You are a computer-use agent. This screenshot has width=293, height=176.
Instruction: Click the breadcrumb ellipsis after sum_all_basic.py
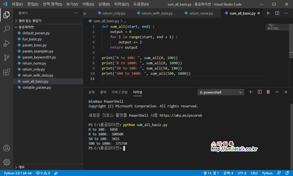tap(125, 21)
